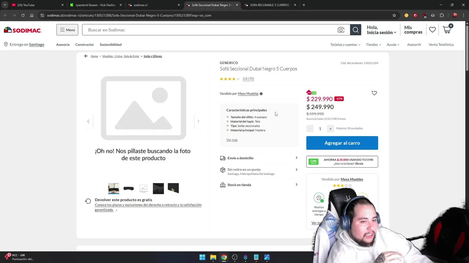Open the Mexx Muebles seller link near product title
The height and width of the screenshot is (263, 469).
[x=248, y=94]
